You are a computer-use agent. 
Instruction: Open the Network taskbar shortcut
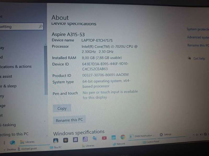[x=119, y=144]
